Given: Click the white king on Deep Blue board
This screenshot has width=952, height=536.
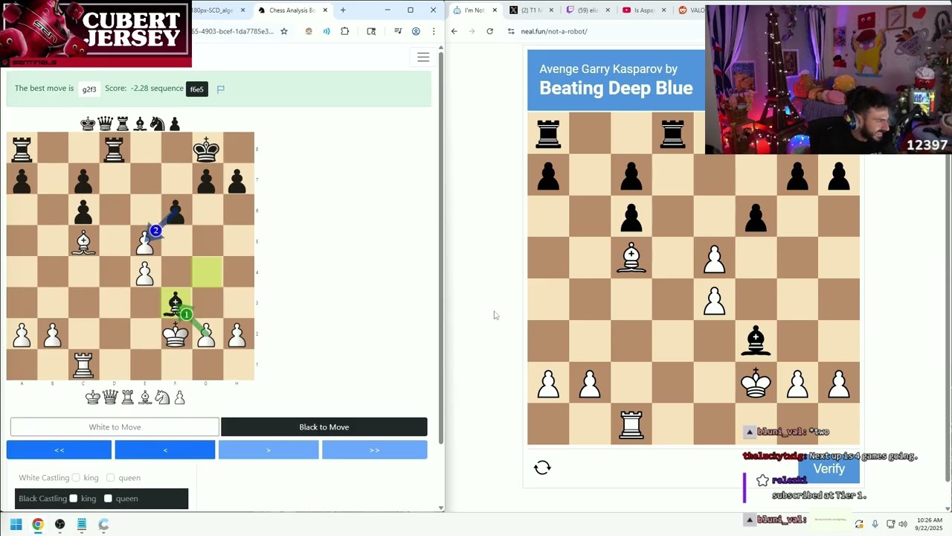Looking at the screenshot, I should (756, 383).
